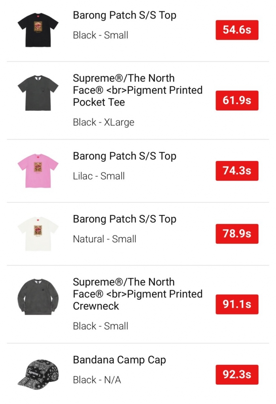Click the 54.6s sellout time badge
This screenshot has width=276, height=404.
[237, 30]
